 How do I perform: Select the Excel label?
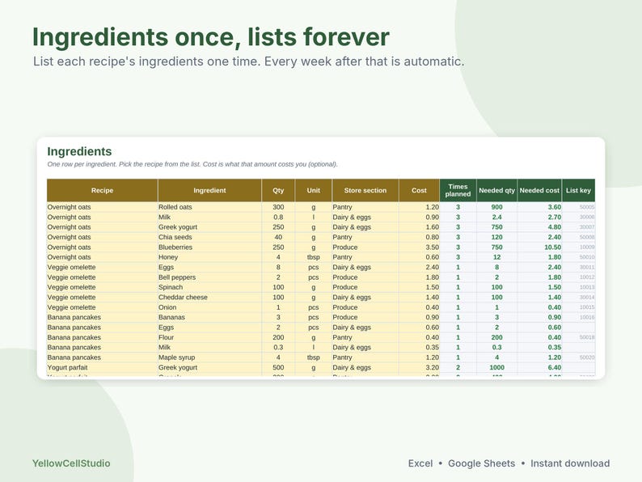pyautogui.click(x=420, y=463)
